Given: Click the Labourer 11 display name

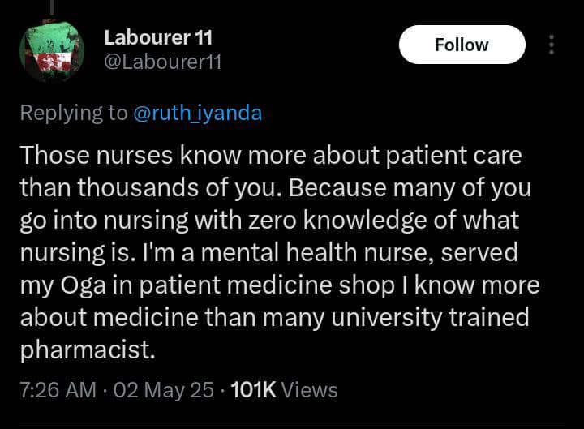Looking at the screenshot, I should coord(158,37).
